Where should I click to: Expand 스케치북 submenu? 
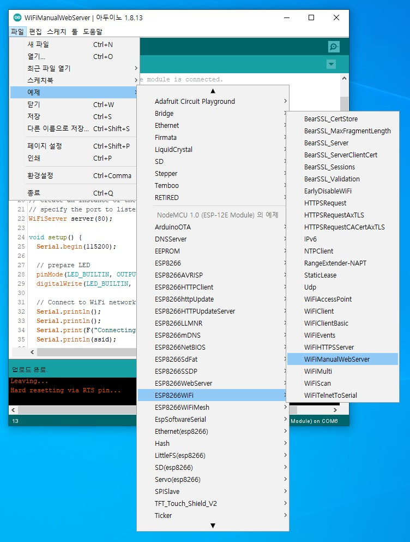(74, 80)
